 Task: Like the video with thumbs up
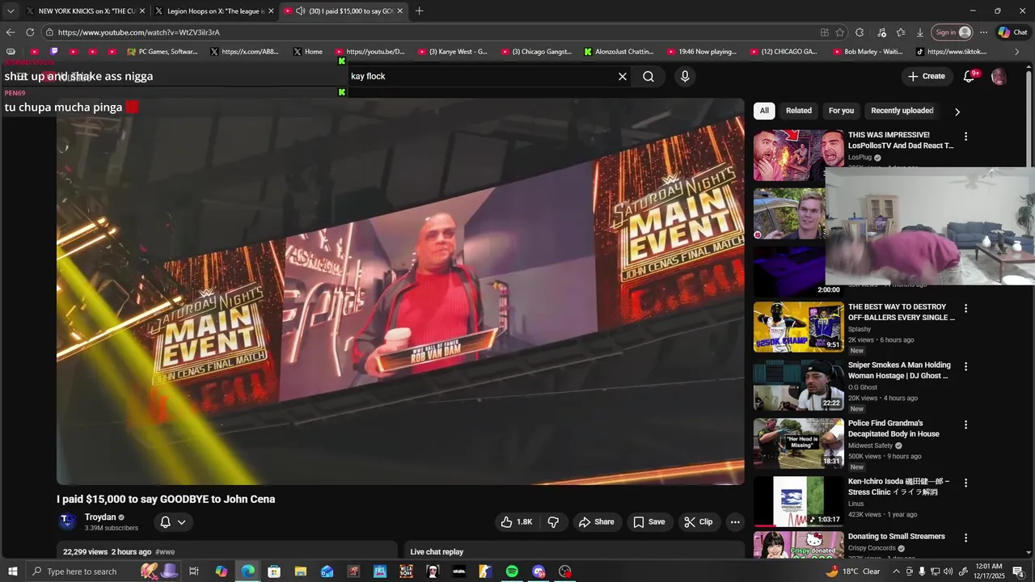[516, 522]
